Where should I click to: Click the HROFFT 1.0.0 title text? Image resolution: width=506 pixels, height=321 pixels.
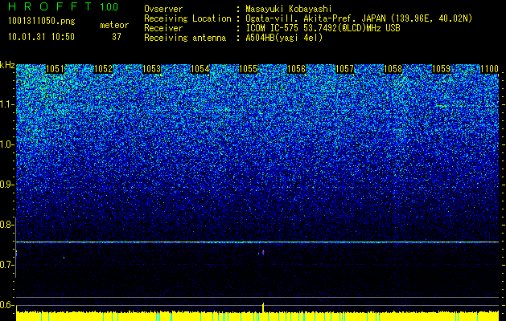pyautogui.click(x=63, y=6)
